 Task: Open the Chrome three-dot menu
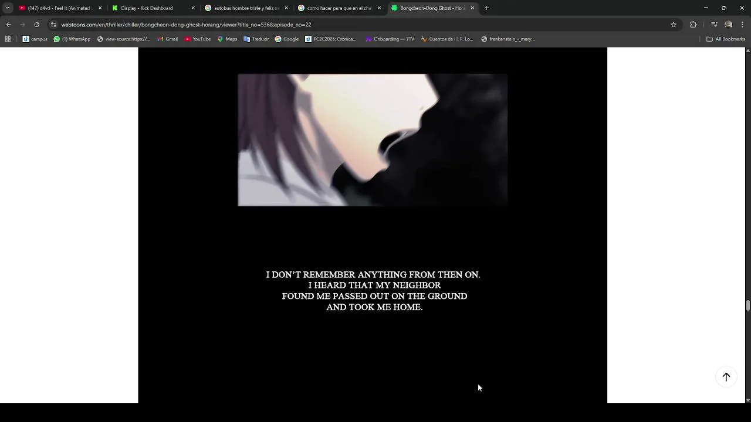point(743,25)
